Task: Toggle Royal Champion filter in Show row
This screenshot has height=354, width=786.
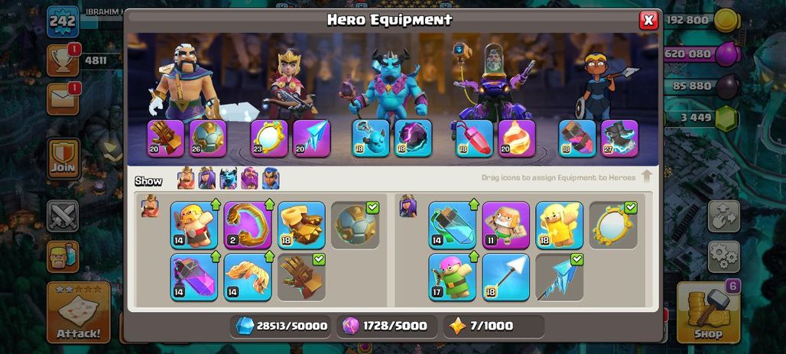Action: click(x=271, y=178)
